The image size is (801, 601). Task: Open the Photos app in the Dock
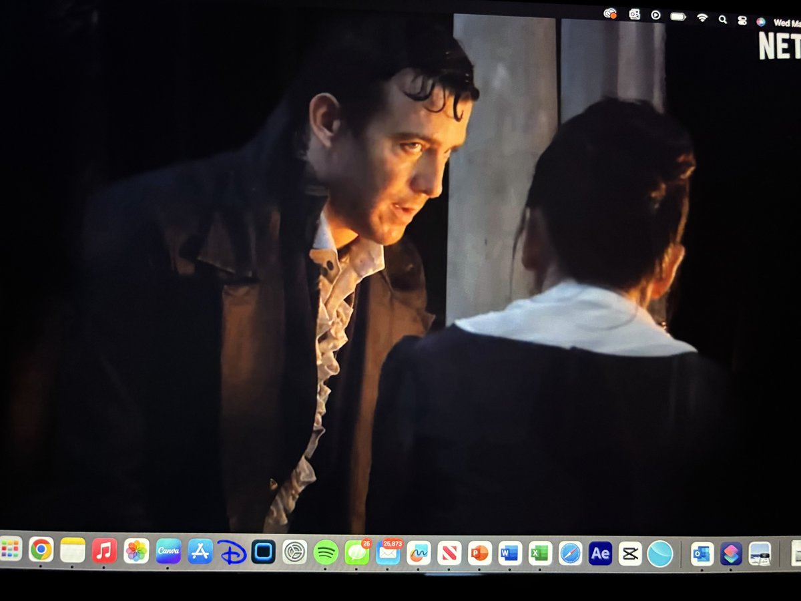[136, 551]
